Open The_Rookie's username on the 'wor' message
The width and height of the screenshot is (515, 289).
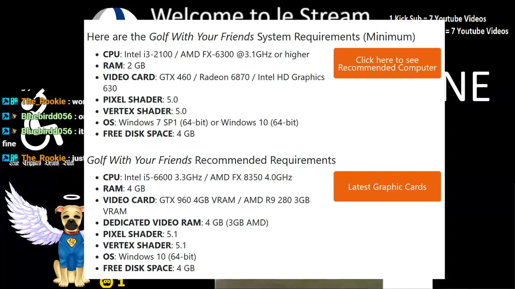(43, 102)
